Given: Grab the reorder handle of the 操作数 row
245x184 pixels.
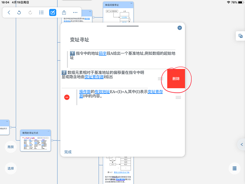Looking at the screenshot, I should click(x=178, y=98).
